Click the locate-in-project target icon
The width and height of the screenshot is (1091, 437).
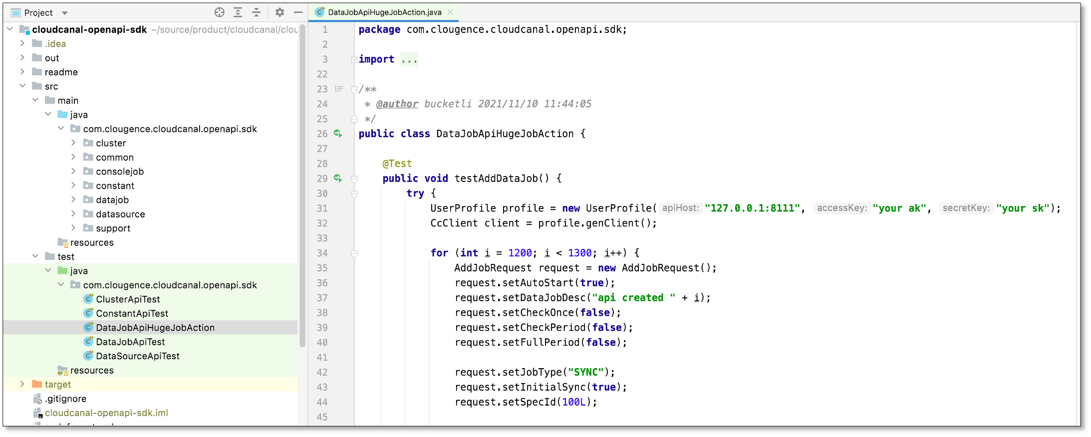(x=219, y=12)
